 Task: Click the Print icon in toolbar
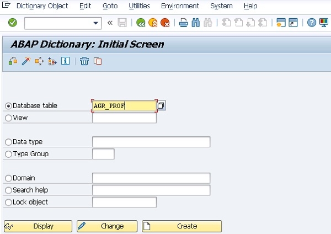coord(184,23)
